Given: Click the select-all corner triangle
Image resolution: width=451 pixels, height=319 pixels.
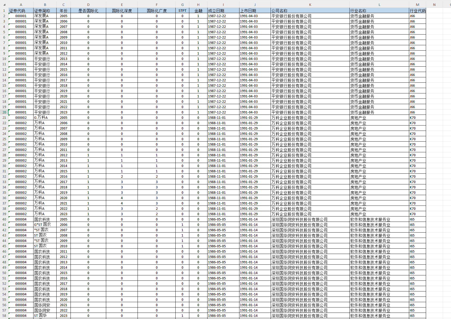Looking at the screenshot, I should point(4,5).
